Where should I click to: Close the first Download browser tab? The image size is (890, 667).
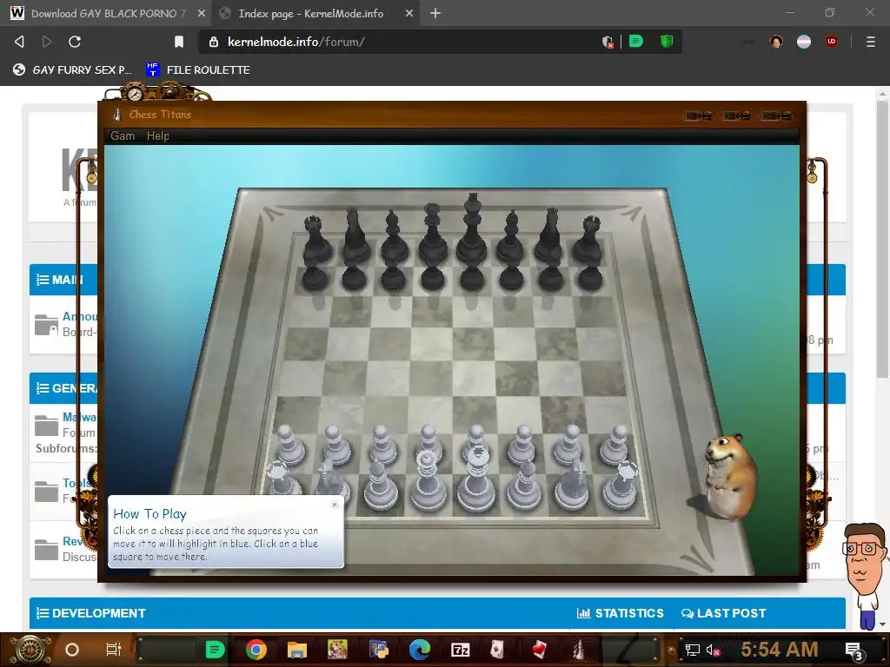point(201,13)
